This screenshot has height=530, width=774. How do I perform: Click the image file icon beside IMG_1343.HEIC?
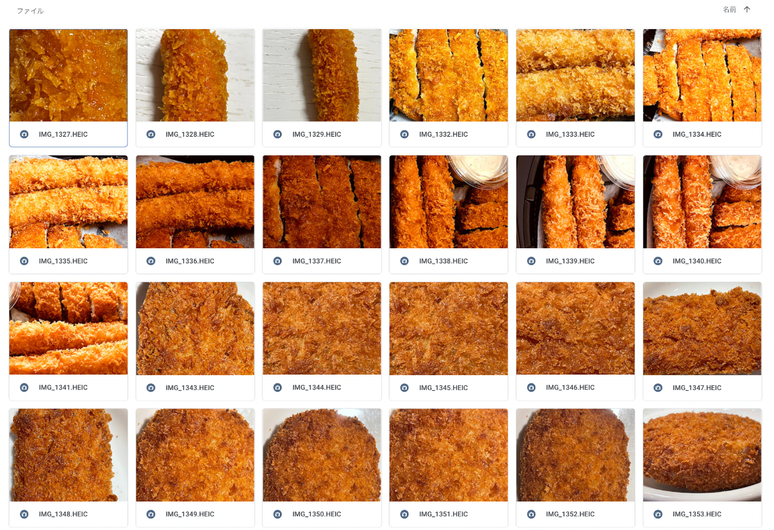pos(151,388)
